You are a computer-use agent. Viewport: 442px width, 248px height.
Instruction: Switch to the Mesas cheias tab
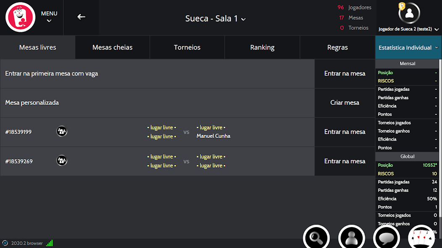coord(112,48)
